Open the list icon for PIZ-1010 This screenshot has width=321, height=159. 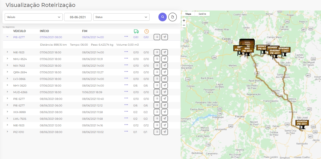[157, 132]
